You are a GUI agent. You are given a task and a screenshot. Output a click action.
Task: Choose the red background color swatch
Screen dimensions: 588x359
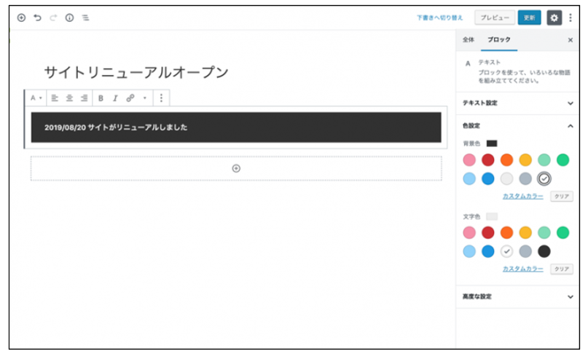pyautogui.click(x=487, y=159)
